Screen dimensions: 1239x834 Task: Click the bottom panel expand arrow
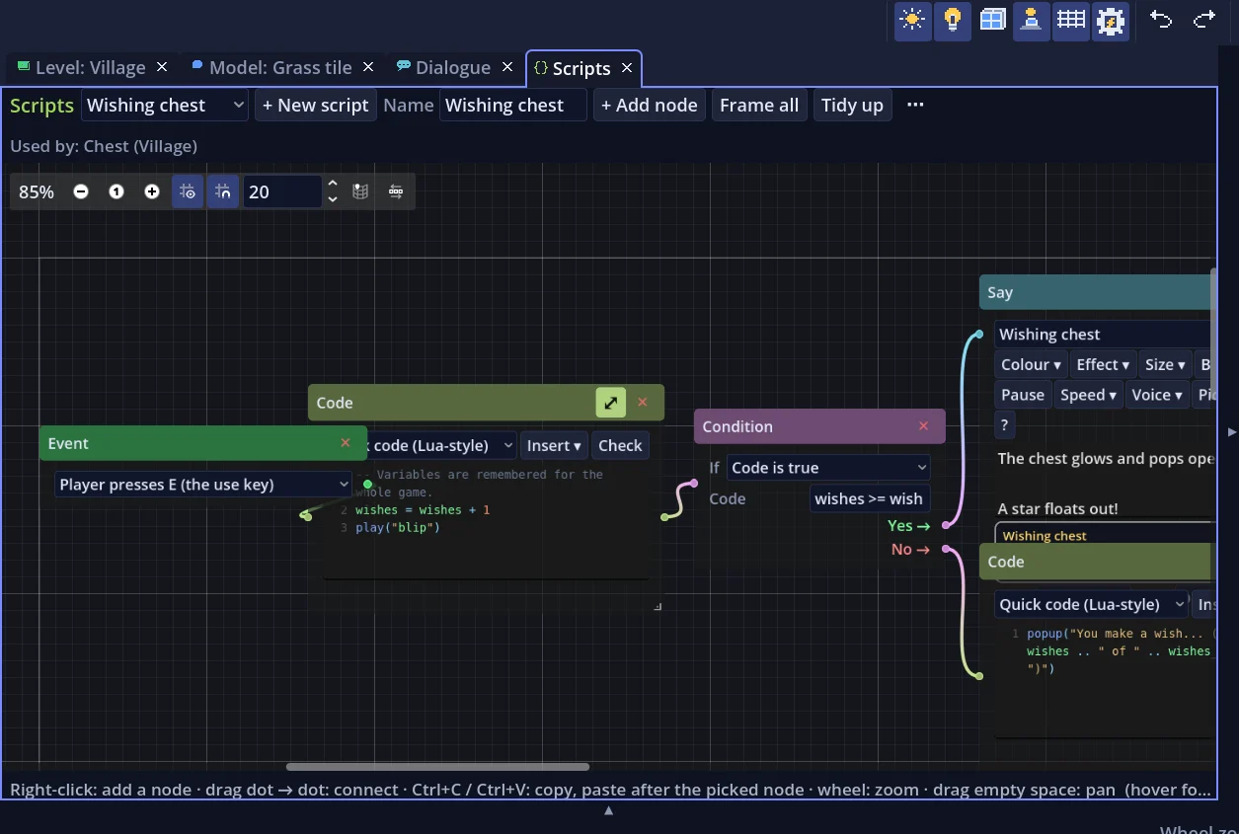tap(609, 810)
